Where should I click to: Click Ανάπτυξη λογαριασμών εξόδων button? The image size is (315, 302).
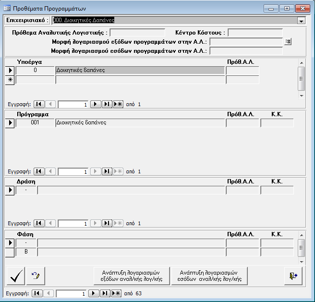pyautogui.click(x=132, y=276)
